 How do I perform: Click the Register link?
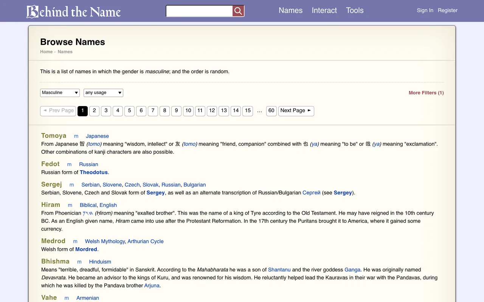(448, 11)
